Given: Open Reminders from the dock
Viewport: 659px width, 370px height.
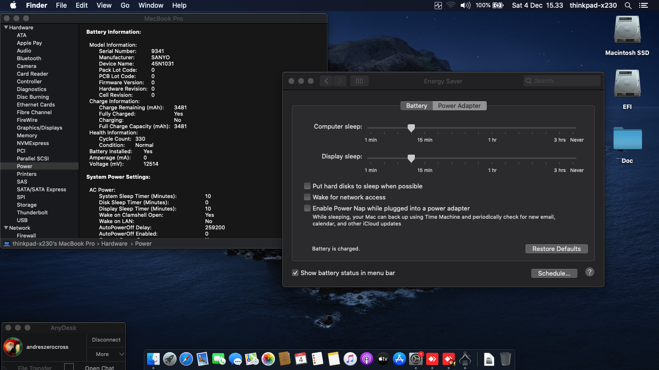Looking at the screenshot, I should click(x=317, y=358).
